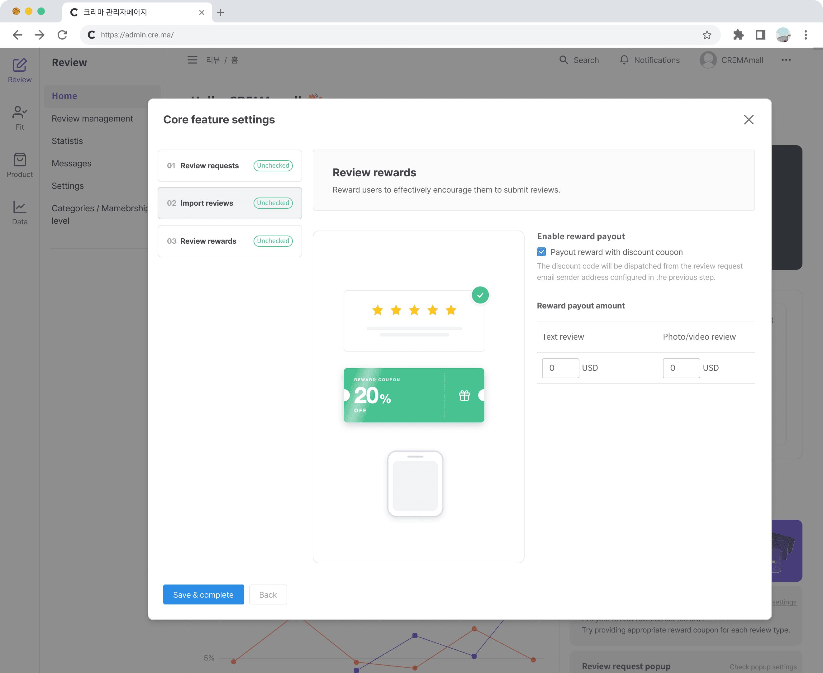Open Home in the Review menu

tap(102, 96)
